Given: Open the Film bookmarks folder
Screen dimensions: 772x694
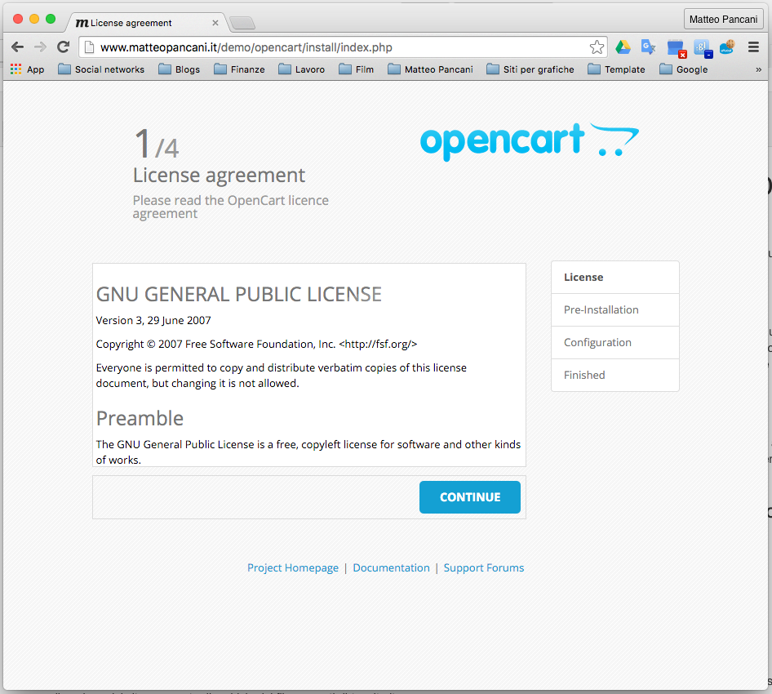Looking at the screenshot, I should pos(357,69).
